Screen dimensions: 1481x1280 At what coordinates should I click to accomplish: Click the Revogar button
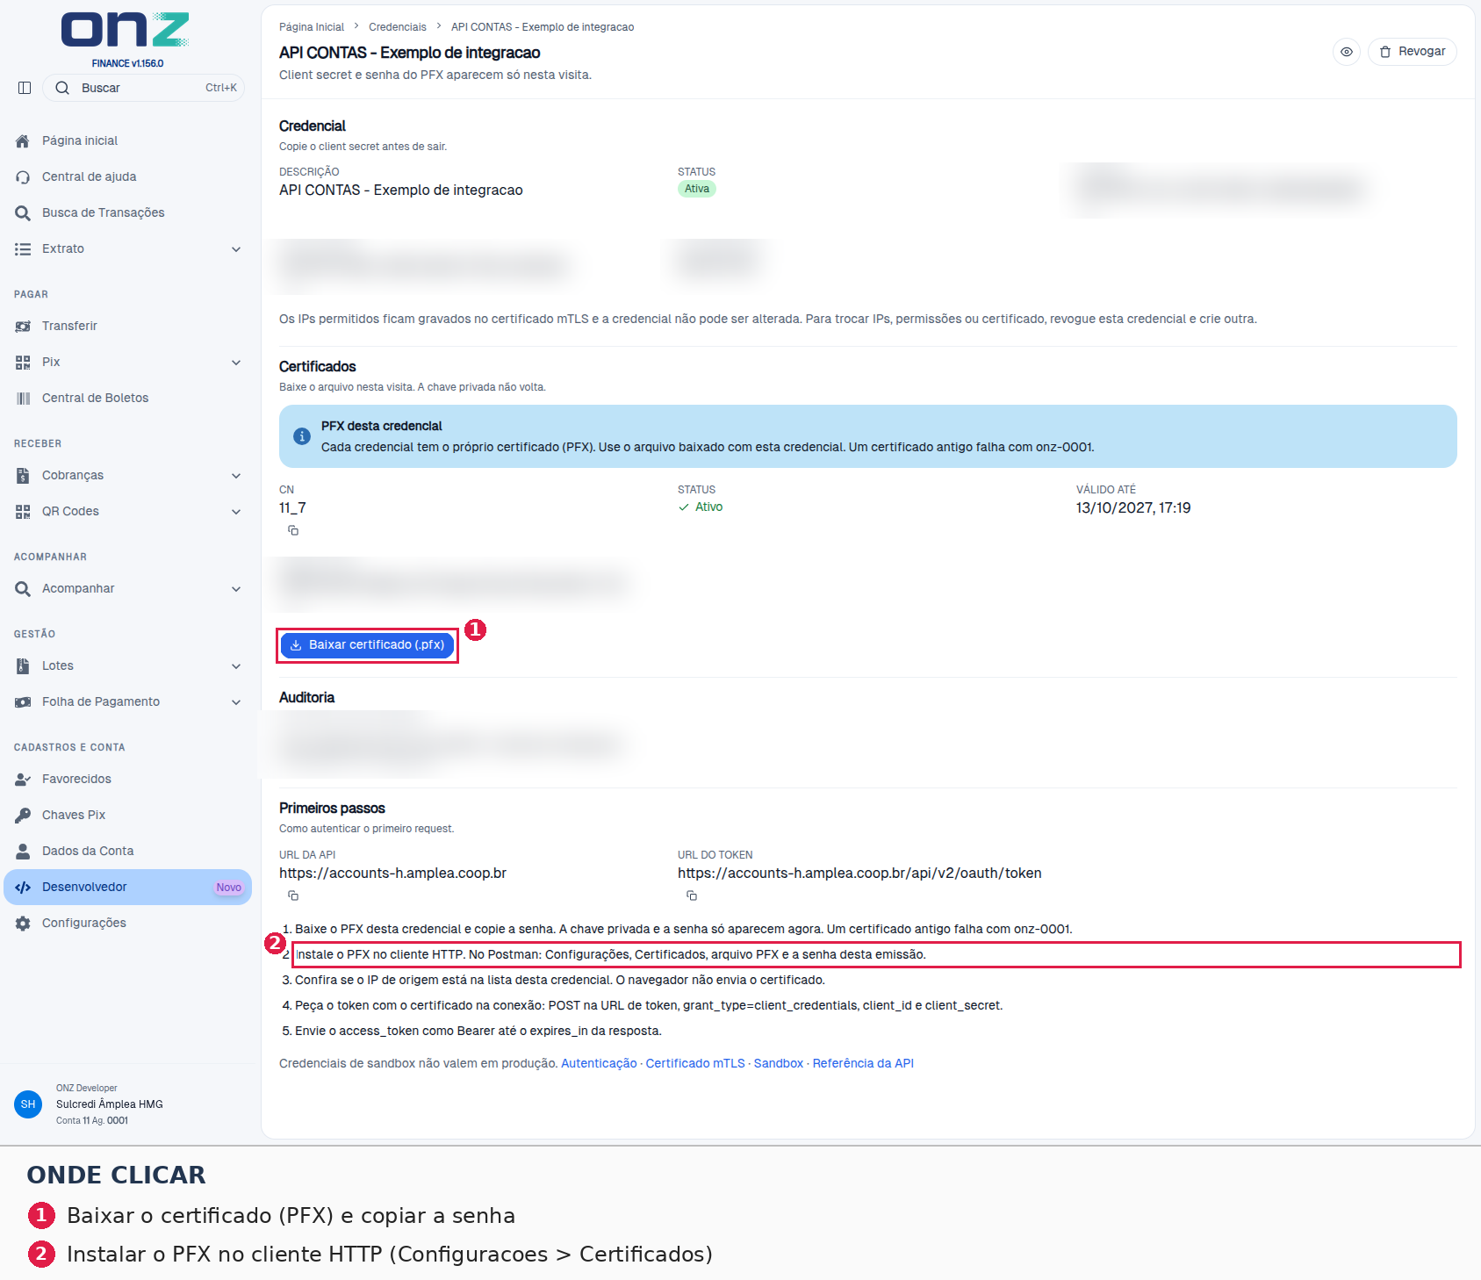(x=1412, y=52)
